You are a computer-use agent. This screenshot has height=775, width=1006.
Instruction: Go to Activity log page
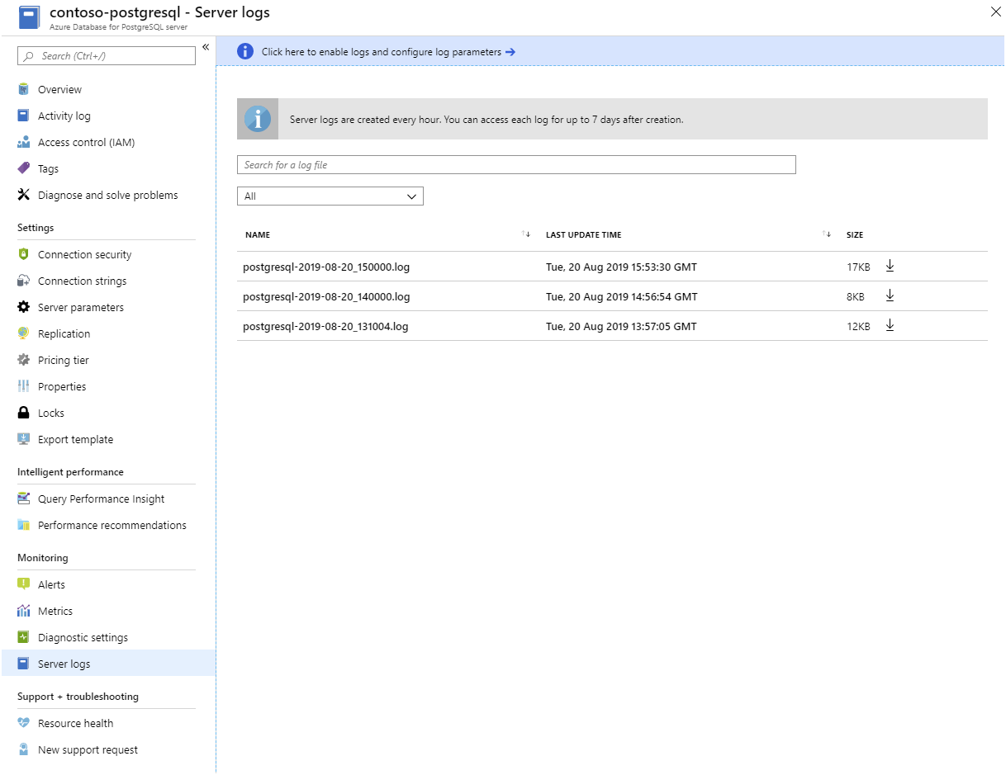coord(64,116)
